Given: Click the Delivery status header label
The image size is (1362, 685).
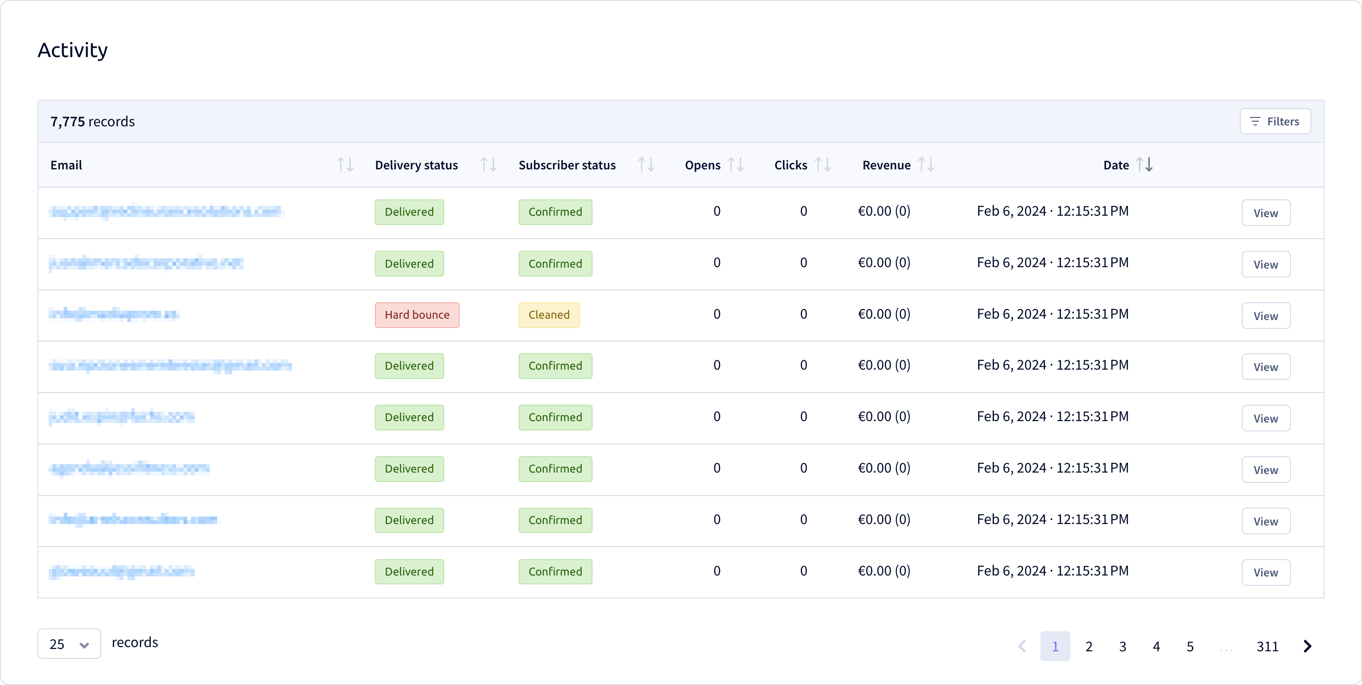Looking at the screenshot, I should [416, 165].
